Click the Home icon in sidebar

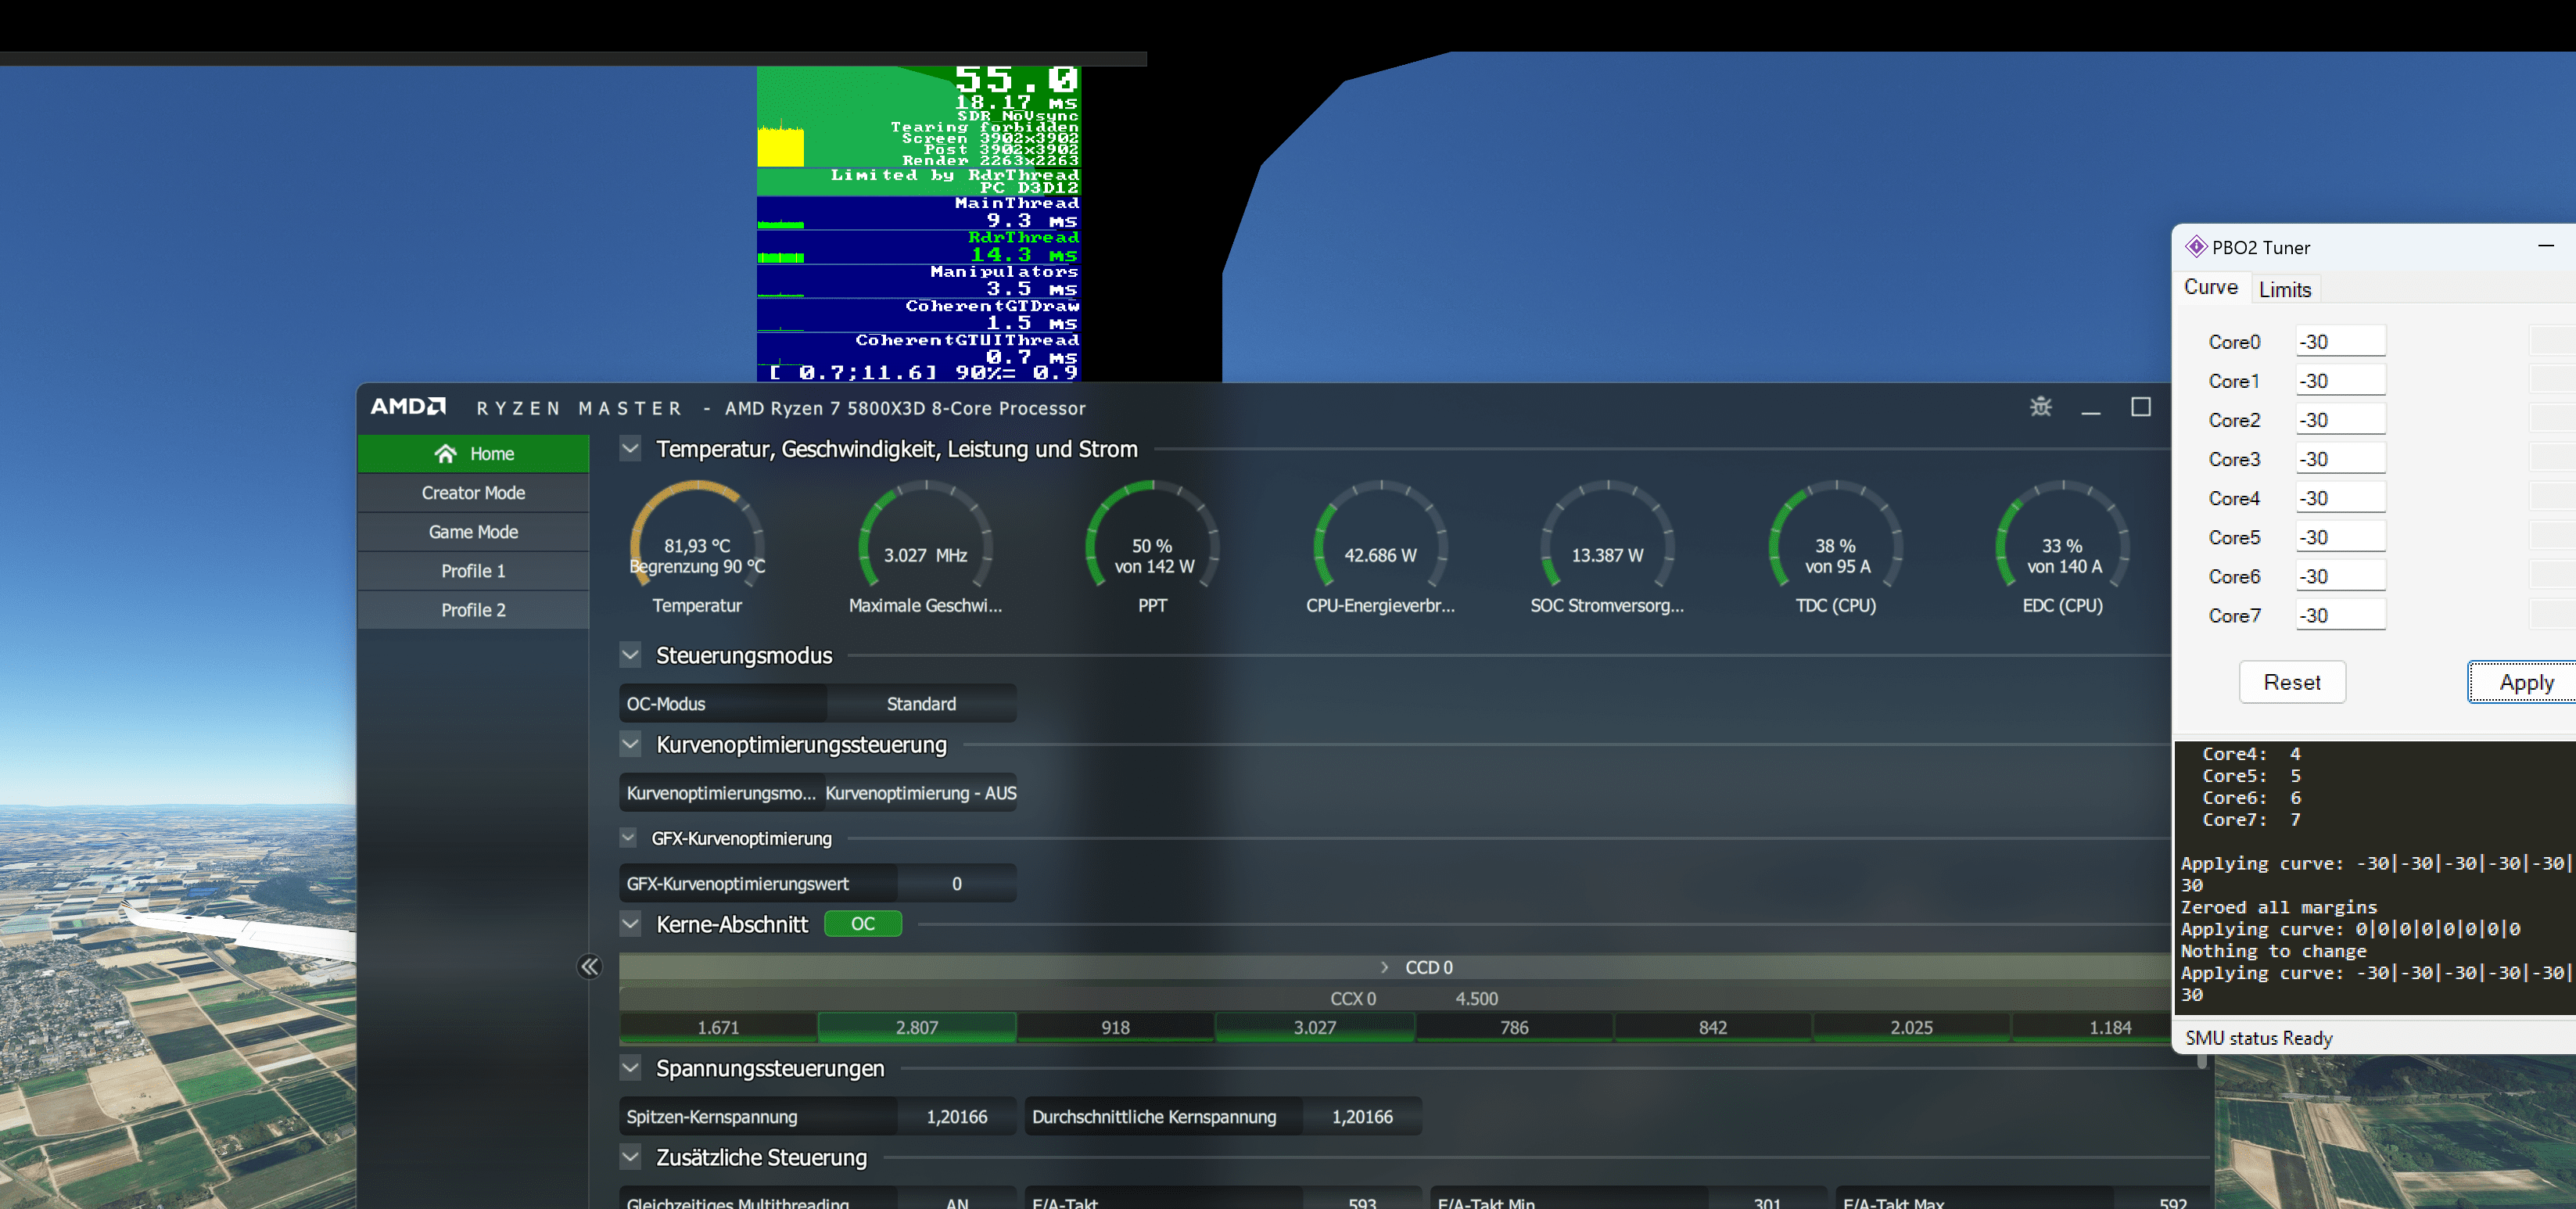(446, 454)
